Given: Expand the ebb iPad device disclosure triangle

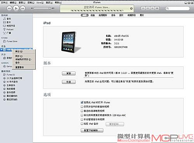Looking at the screenshot, I should pos(2,49).
